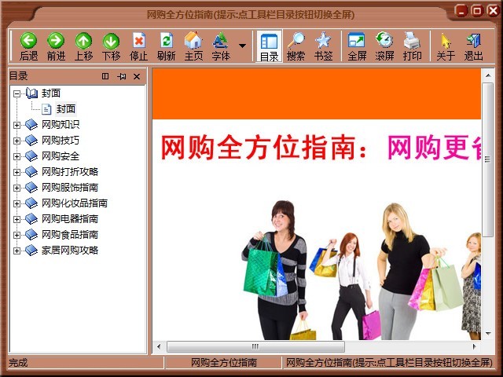Click the 完成 status bar text
The image size is (503, 377).
click(x=18, y=363)
